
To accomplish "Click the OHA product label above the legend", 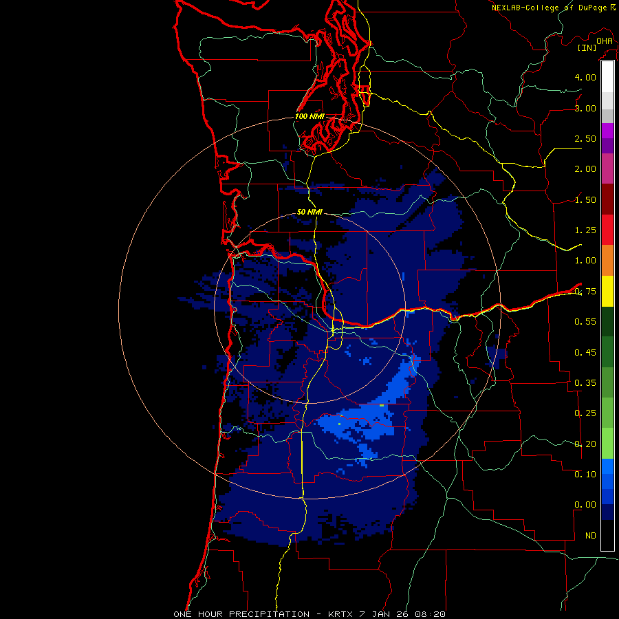I will point(605,41).
